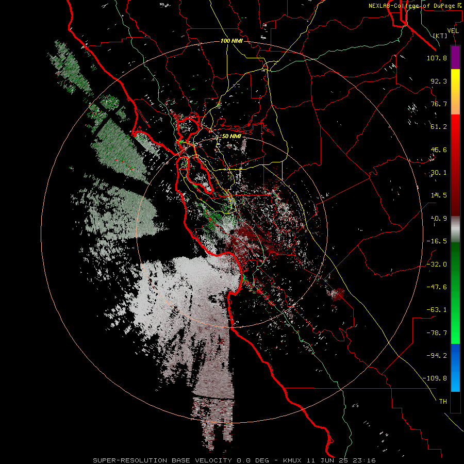The height and width of the screenshot is (464, 464).
Task: Click the 100 NMI range ring label
Action: click(231, 41)
